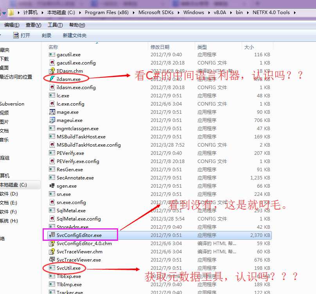This screenshot has height=294, width=316.
Task: Click the ildasm.exe lightning icon
Action: coord(52,79)
